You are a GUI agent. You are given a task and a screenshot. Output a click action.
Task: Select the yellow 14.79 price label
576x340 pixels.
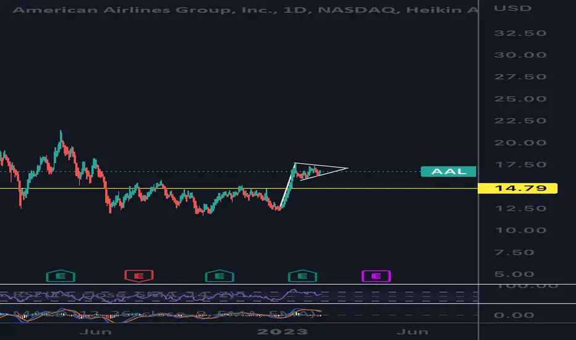tap(517, 188)
